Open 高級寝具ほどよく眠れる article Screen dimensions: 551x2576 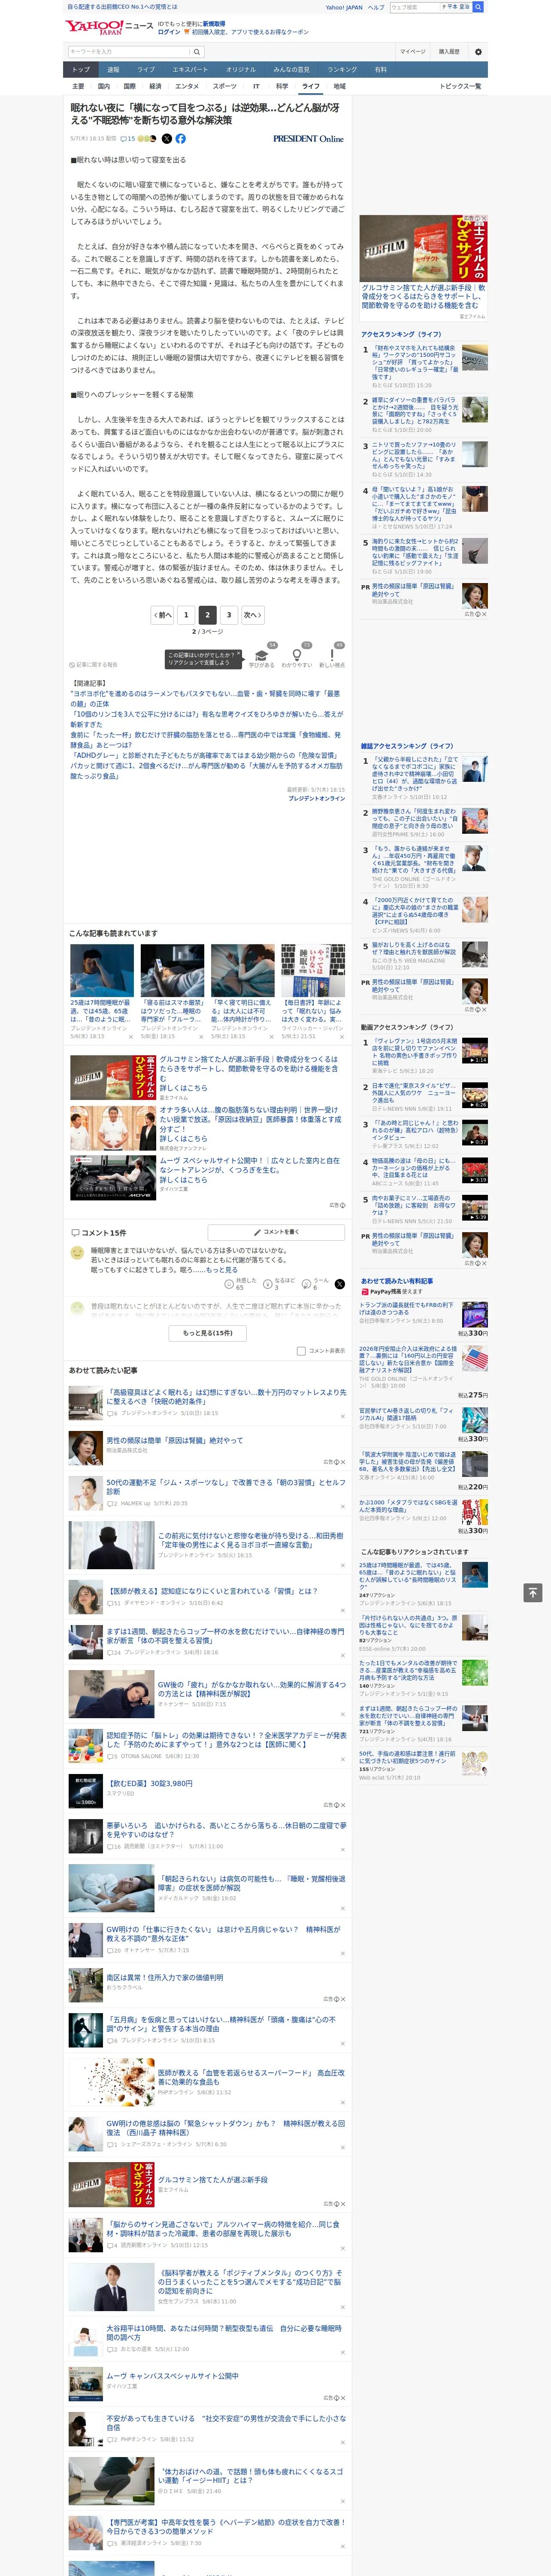(226, 1396)
